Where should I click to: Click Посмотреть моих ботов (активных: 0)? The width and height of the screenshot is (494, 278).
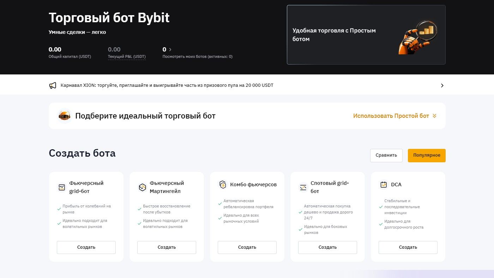pyautogui.click(x=198, y=56)
